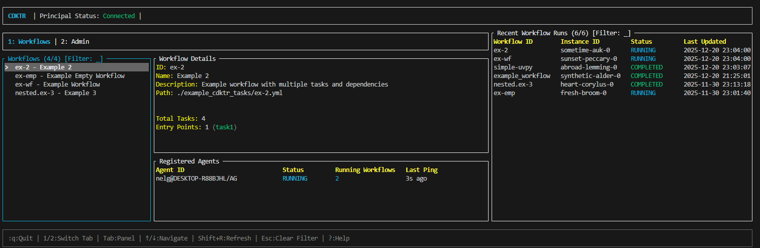Choose nested.ex-3 Example 3 workflow
The image size is (760, 248).
pyautogui.click(x=55, y=93)
